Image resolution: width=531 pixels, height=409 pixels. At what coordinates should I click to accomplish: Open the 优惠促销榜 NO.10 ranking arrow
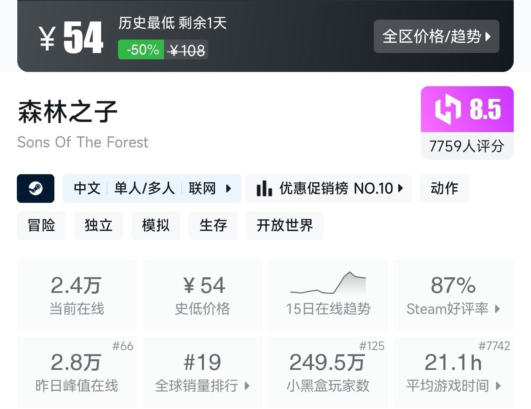pyautogui.click(x=400, y=189)
